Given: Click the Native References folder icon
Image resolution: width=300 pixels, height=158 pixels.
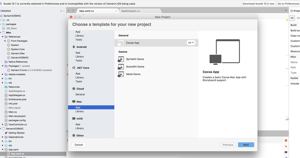Looking at the screenshot, I should point(6,62).
